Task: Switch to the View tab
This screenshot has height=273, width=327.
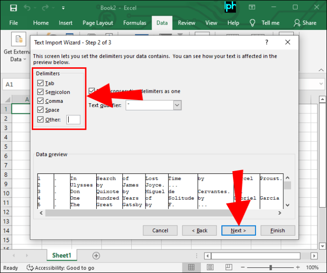Action: (211, 23)
